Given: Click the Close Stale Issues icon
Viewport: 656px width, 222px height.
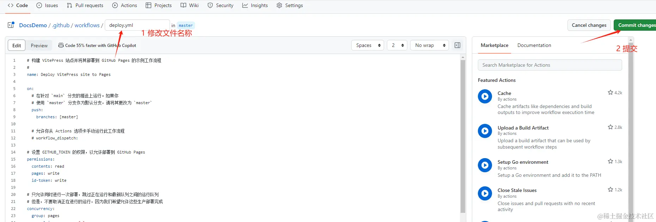Looking at the screenshot, I should (485, 193).
